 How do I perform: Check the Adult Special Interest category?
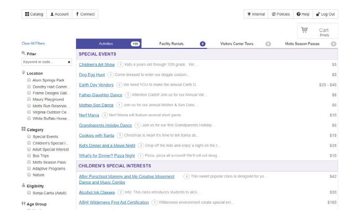[29, 149]
